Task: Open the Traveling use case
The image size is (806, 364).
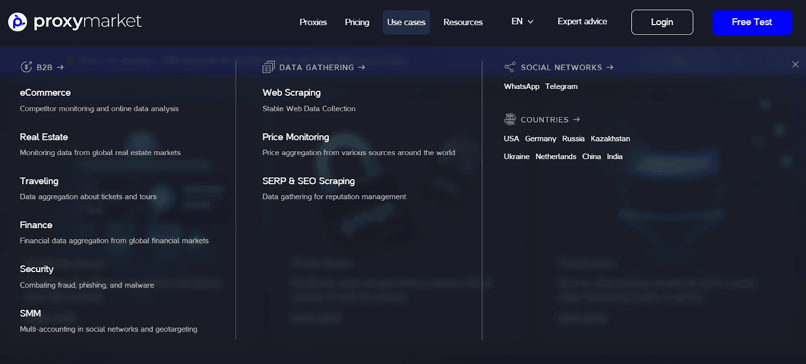Action: pyautogui.click(x=39, y=181)
